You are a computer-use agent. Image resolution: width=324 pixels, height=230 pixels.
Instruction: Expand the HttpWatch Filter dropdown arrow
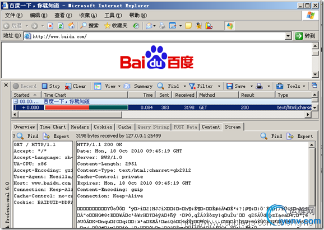point(219,86)
